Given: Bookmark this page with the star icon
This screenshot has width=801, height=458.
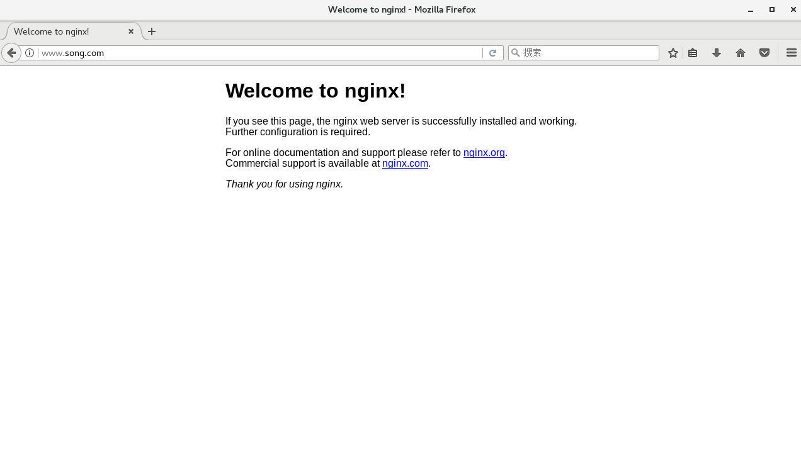Looking at the screenshot, I should click(x=673, y=53).
